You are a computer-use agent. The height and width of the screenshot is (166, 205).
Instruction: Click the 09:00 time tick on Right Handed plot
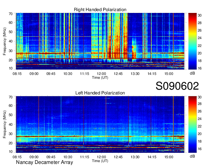[x=34, y=74]
